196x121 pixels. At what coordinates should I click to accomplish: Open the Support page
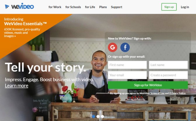[x=116, y=7]
